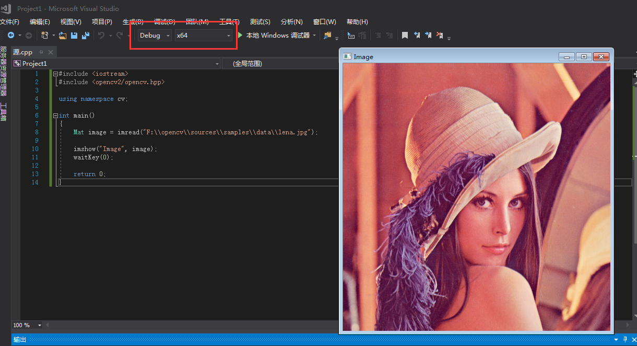Open the 窗口(W) menu
Viewport: 637px width, 346px height.
click(324, 22)
